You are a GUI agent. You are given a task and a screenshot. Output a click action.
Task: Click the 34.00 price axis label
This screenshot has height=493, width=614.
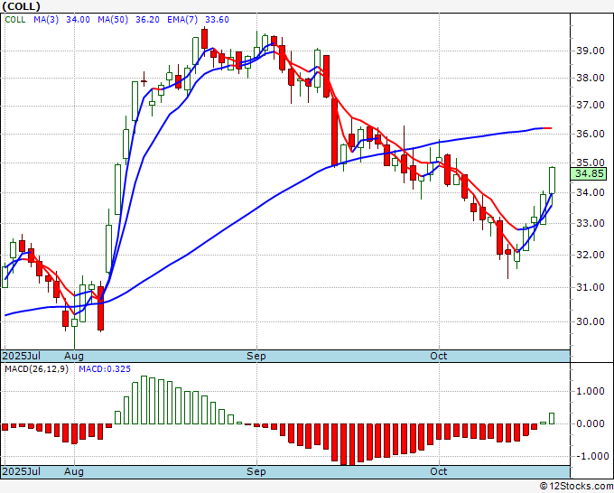[x=590, y=192]
